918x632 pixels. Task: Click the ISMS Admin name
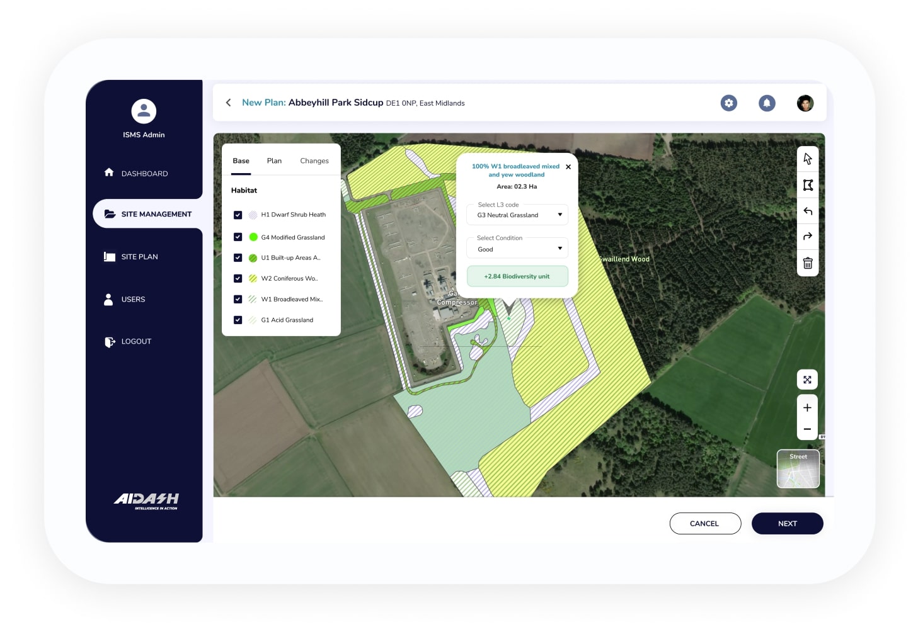144,135
